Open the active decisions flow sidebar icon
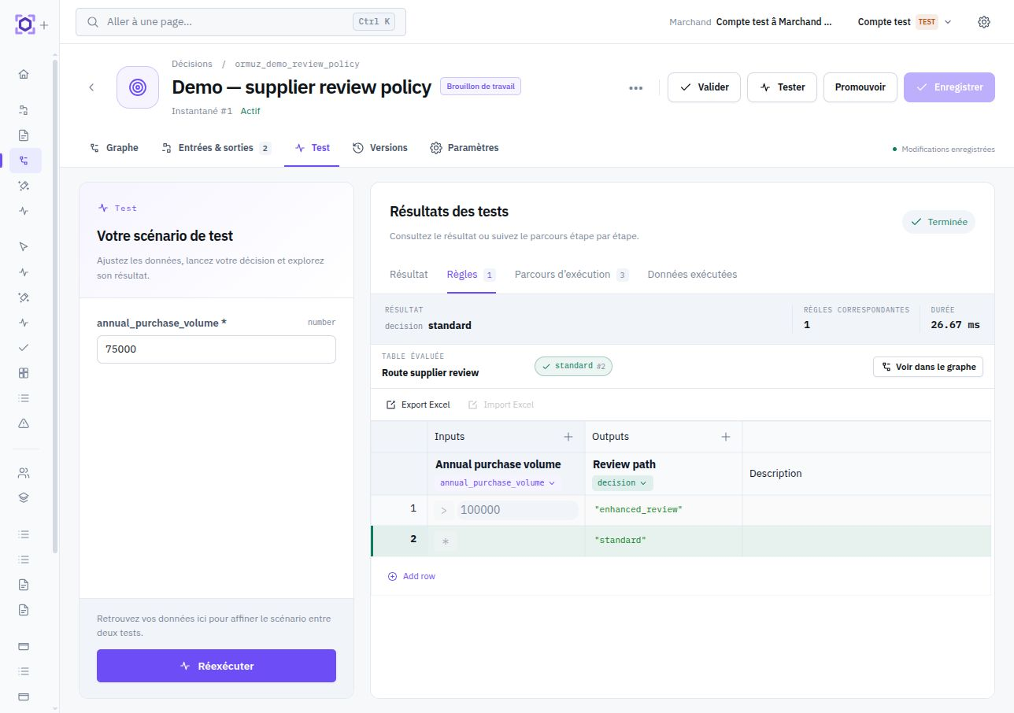 pyautogui.click(x=24, y=161)
